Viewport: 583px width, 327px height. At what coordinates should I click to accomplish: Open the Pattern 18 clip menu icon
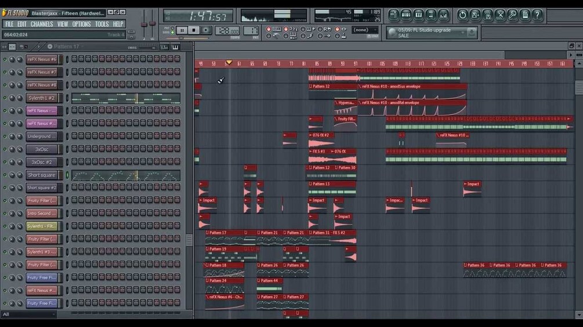pyautogui.click(x=208, y=266)
